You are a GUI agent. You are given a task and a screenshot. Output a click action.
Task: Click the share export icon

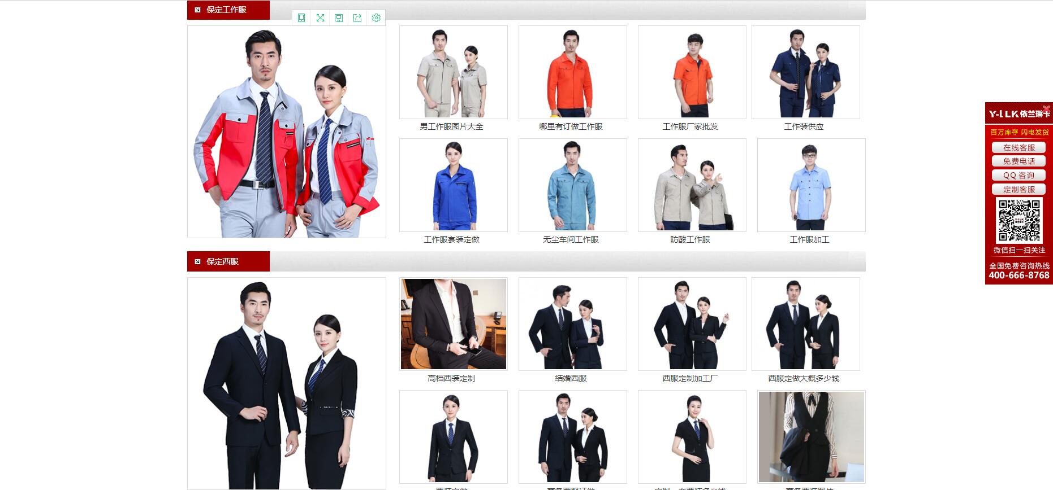(357, 18)
